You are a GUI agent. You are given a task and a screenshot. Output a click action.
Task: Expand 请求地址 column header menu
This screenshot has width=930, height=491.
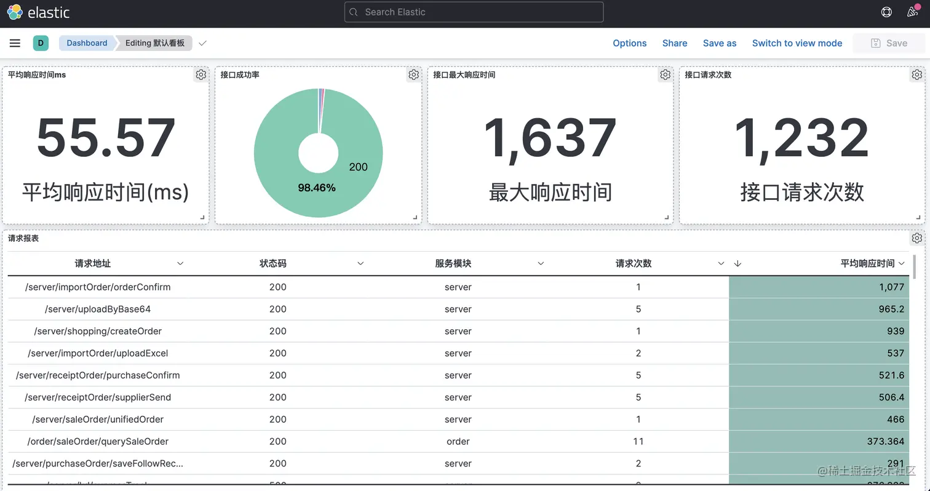(180, 263)
